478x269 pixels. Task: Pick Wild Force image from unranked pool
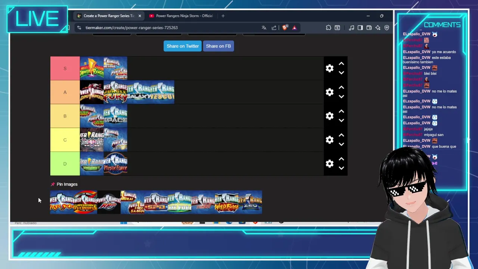(226, 202)
